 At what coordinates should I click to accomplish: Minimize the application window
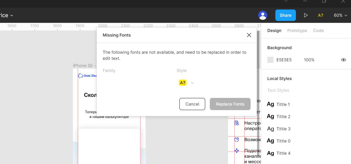point(305,1)
